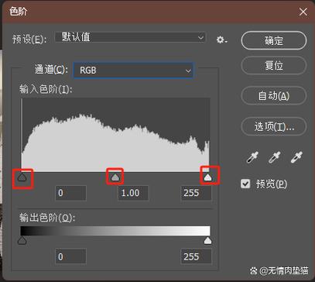The height and width of the screenshot is (282, 315).
Task: Open the 选项 options button
Action: tap(274, 126)
